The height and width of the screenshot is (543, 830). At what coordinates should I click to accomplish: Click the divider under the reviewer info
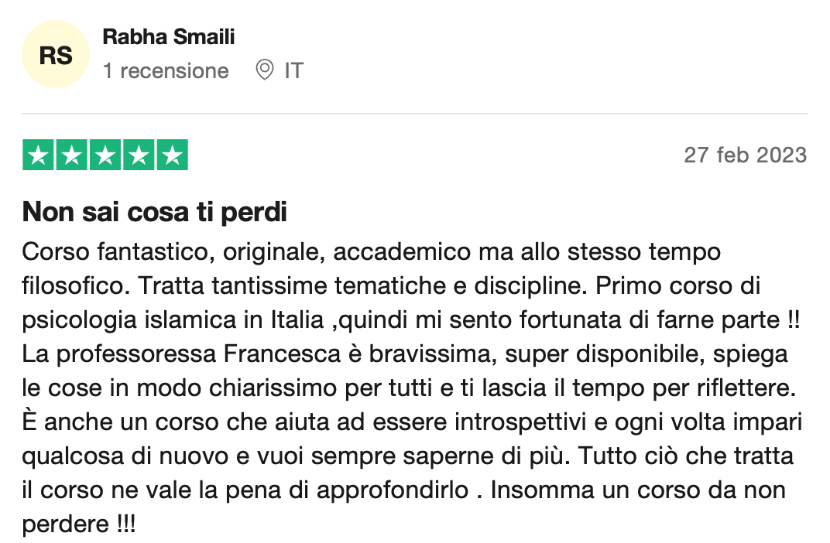[415, 114]
